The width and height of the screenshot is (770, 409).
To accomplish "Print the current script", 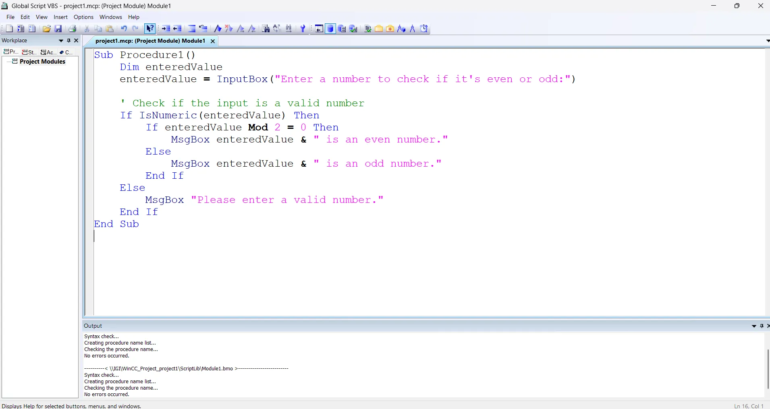I will (72, 29).
